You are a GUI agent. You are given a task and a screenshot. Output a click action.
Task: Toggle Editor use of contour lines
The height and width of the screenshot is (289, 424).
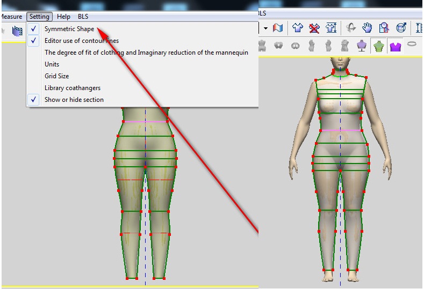(82, 41)
